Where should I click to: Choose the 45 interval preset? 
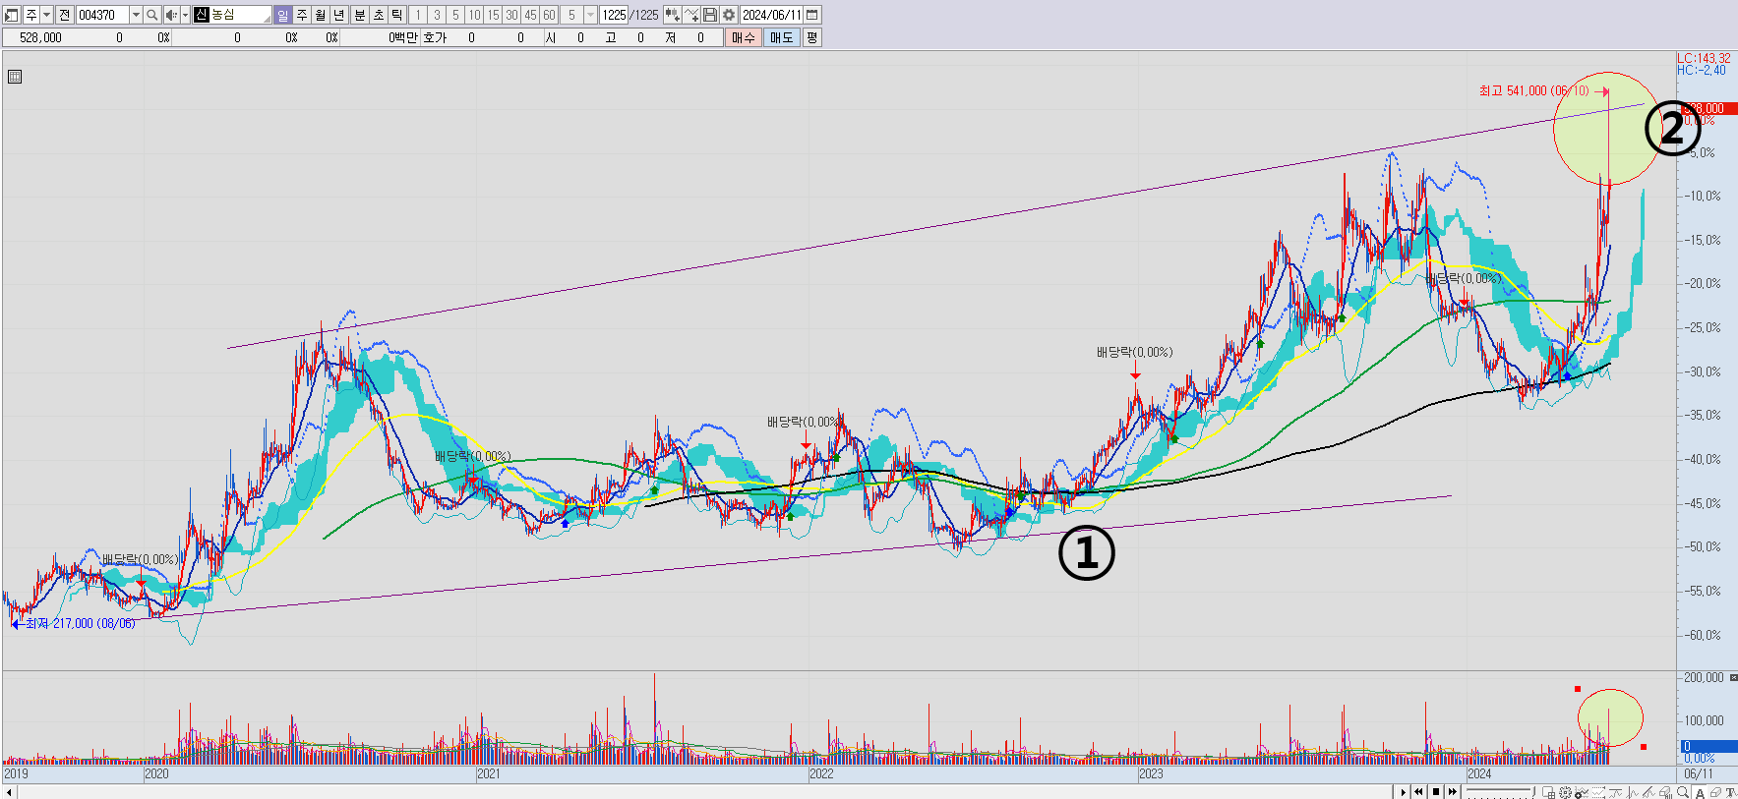click(x=530, y=15)
